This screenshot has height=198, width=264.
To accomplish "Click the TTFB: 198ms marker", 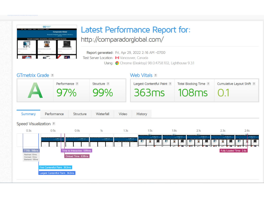I will click(31, 150).
